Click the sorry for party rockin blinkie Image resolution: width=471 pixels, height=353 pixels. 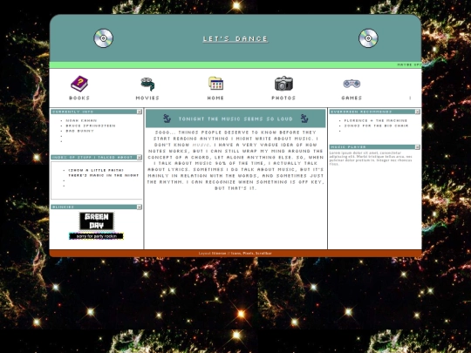click(96, 236)
